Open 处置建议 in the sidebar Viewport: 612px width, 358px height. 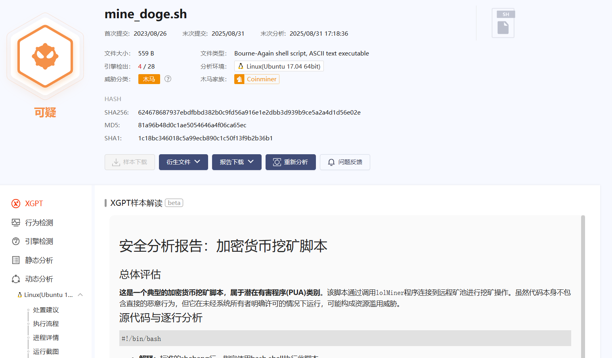click(46, 310)
